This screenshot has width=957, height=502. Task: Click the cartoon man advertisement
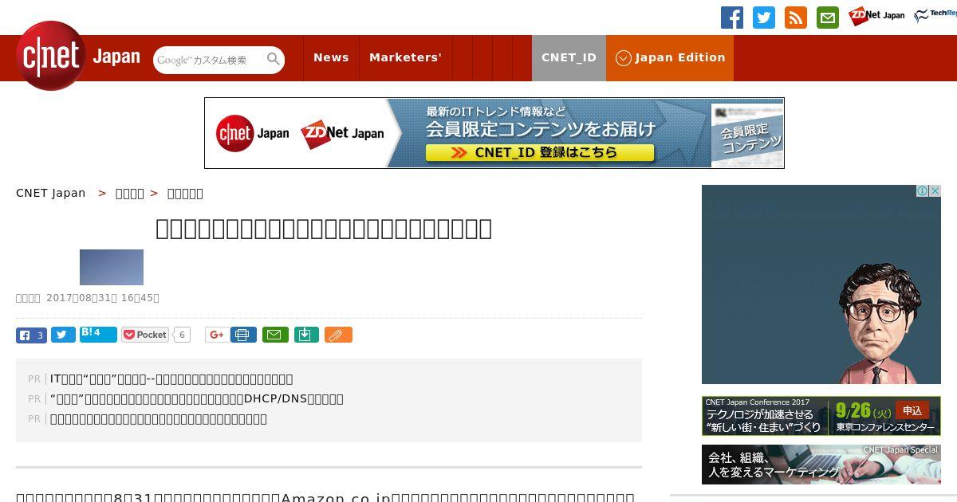821,284
